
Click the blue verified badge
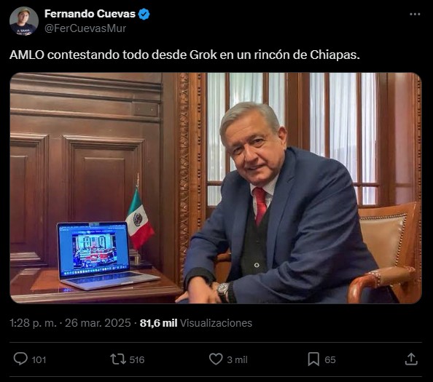click(144, 14)
